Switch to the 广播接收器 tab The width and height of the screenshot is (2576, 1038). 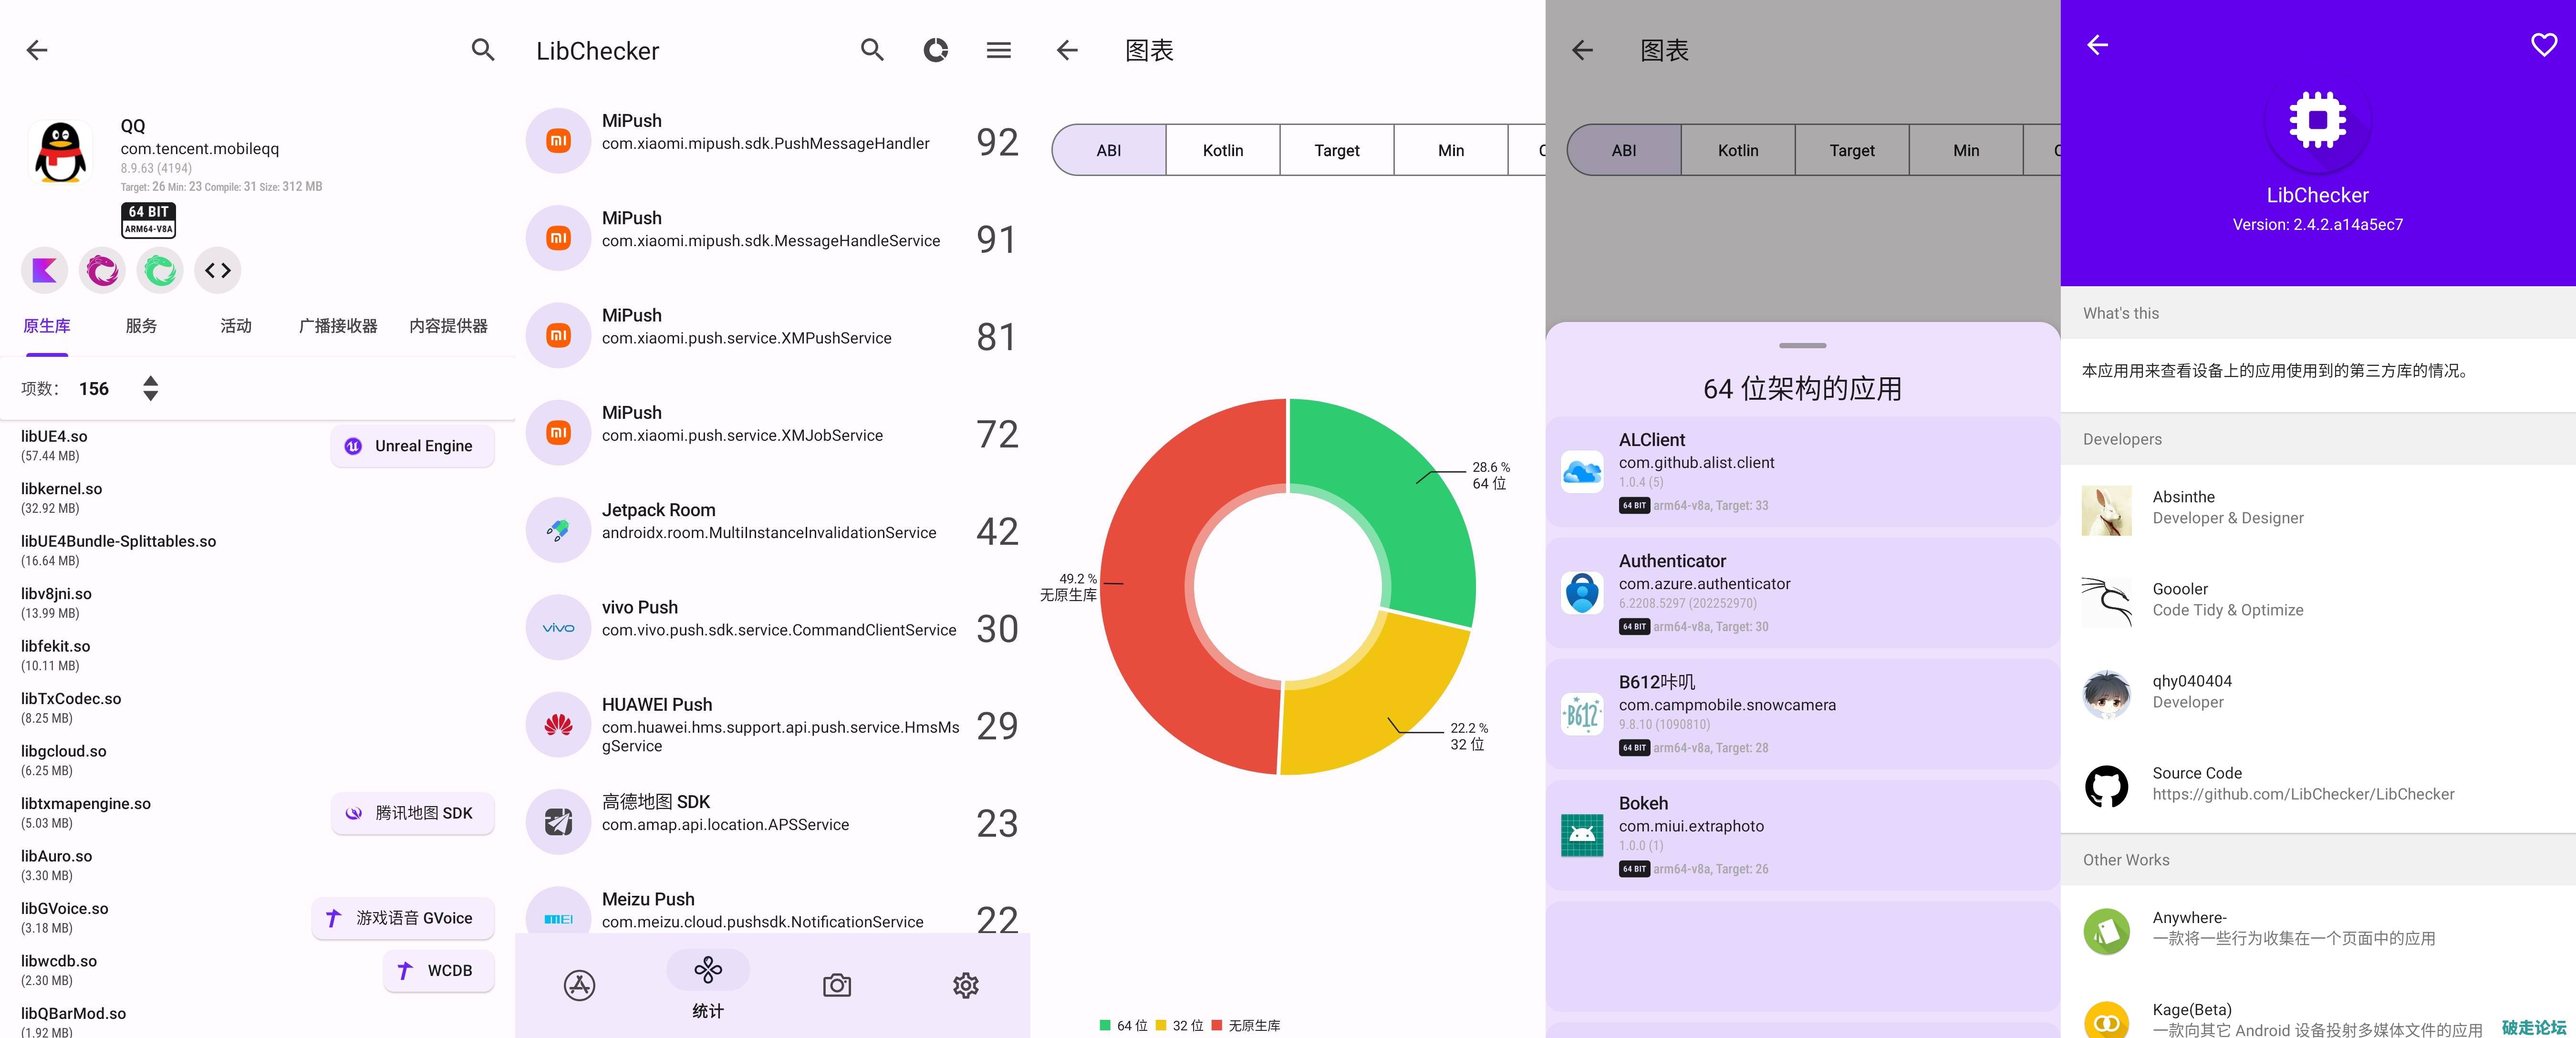pyautogui.click(x=338, y=326)
